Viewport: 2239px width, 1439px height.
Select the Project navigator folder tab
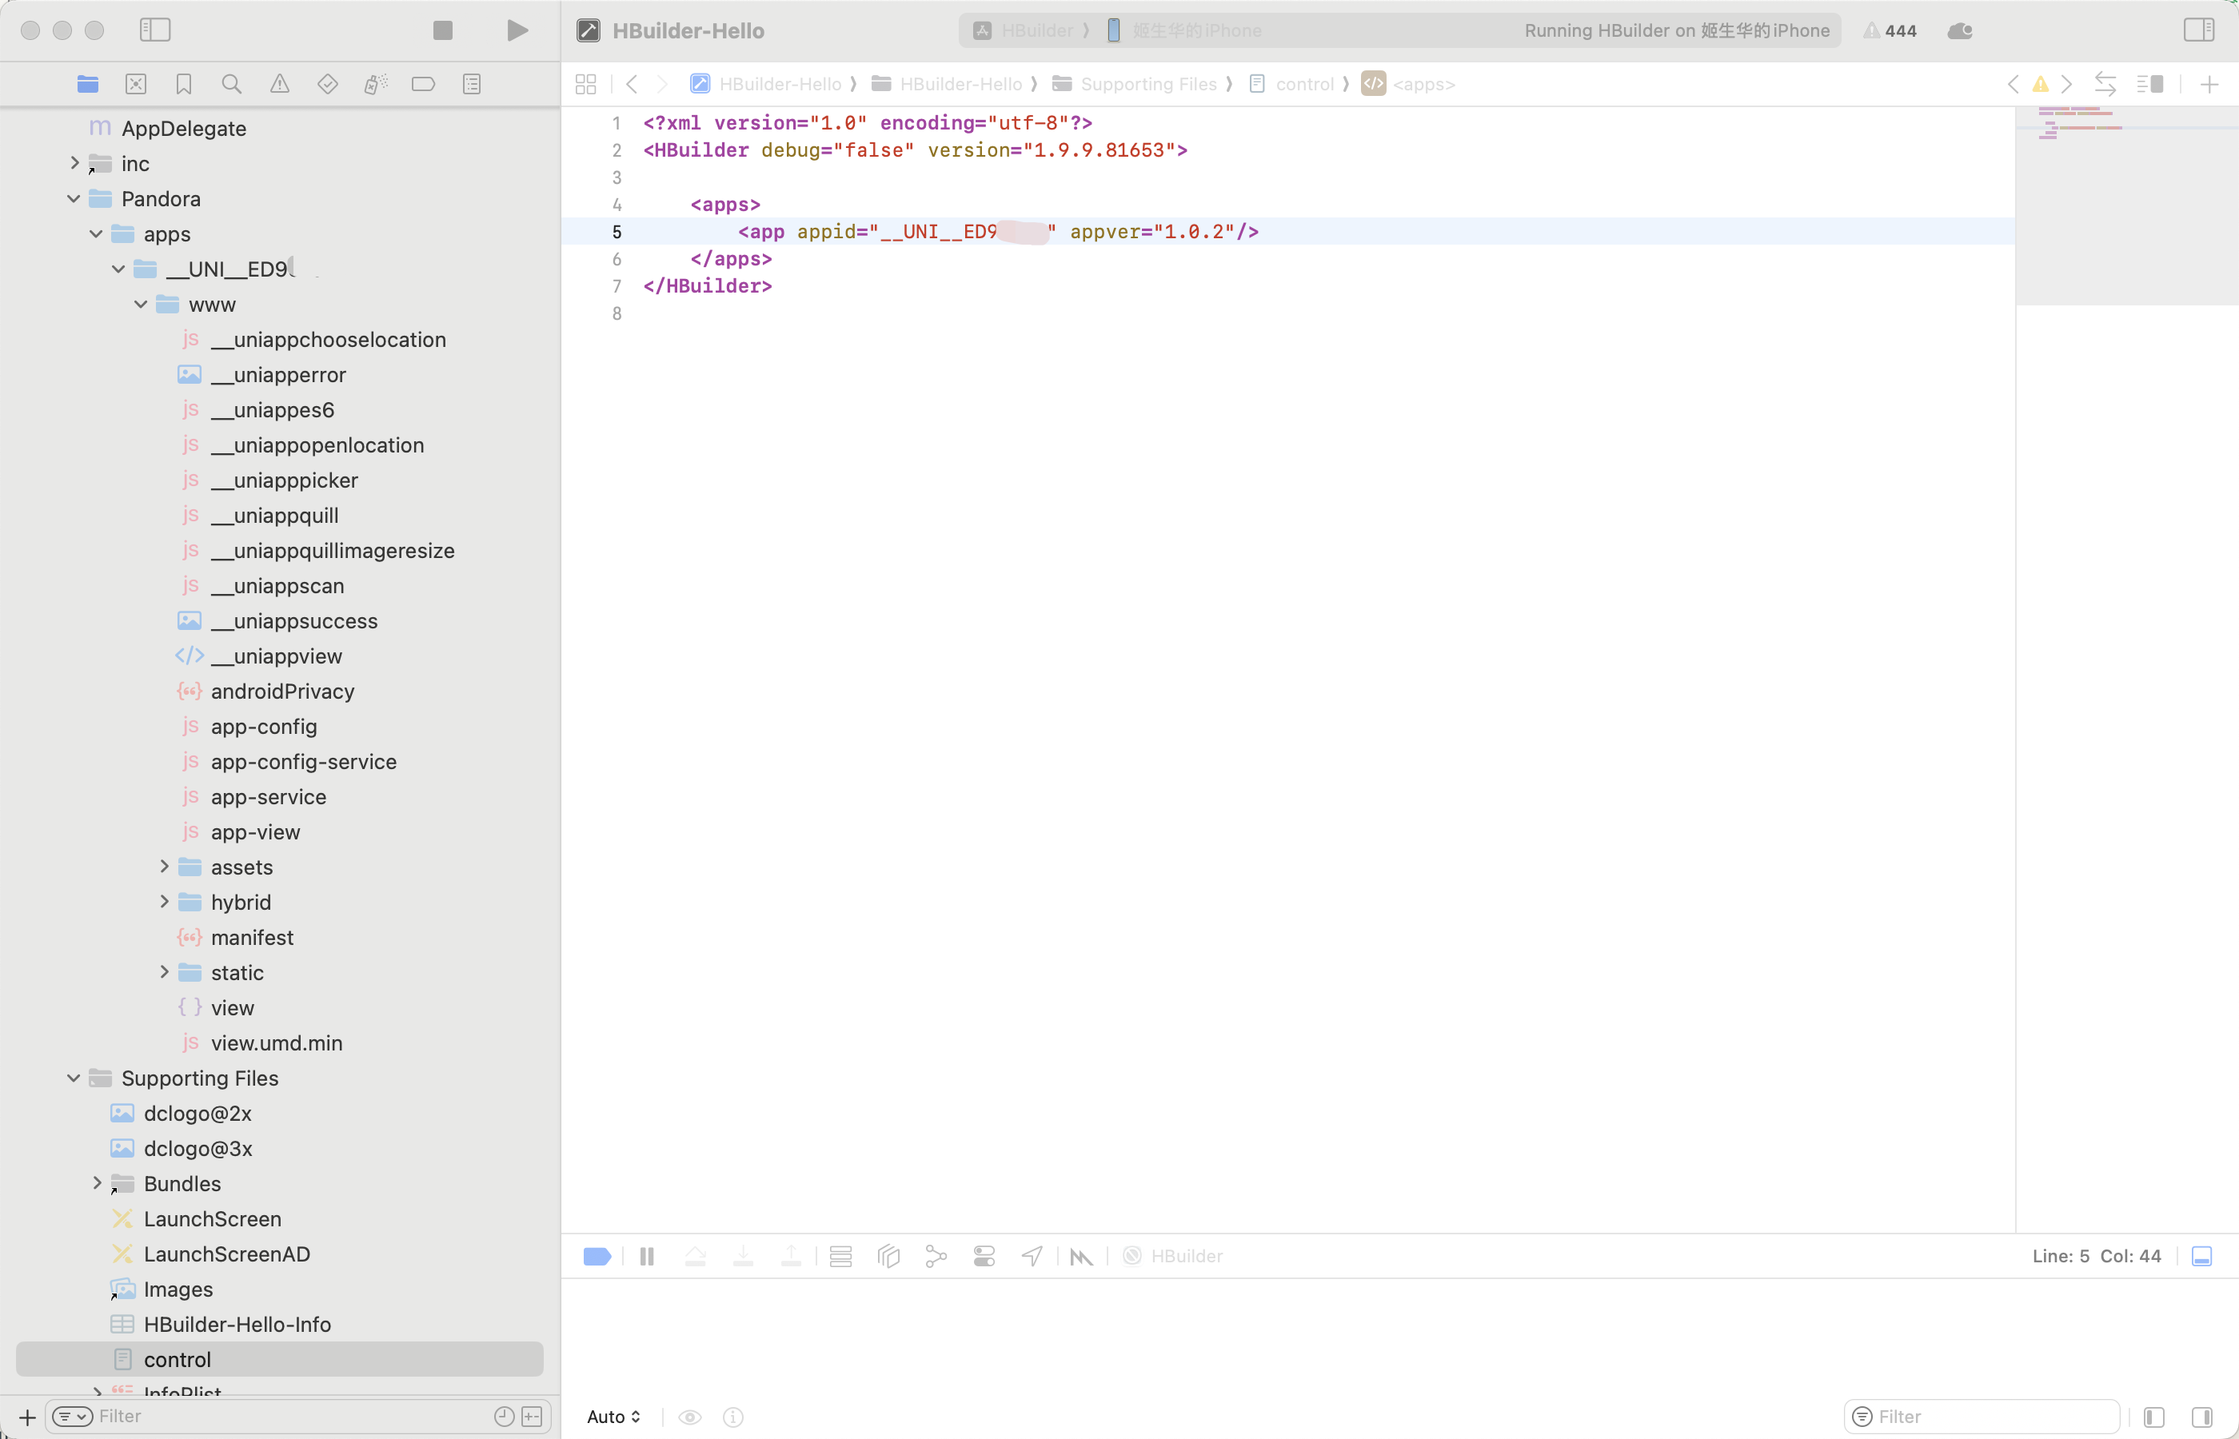(x=88, y=84)
